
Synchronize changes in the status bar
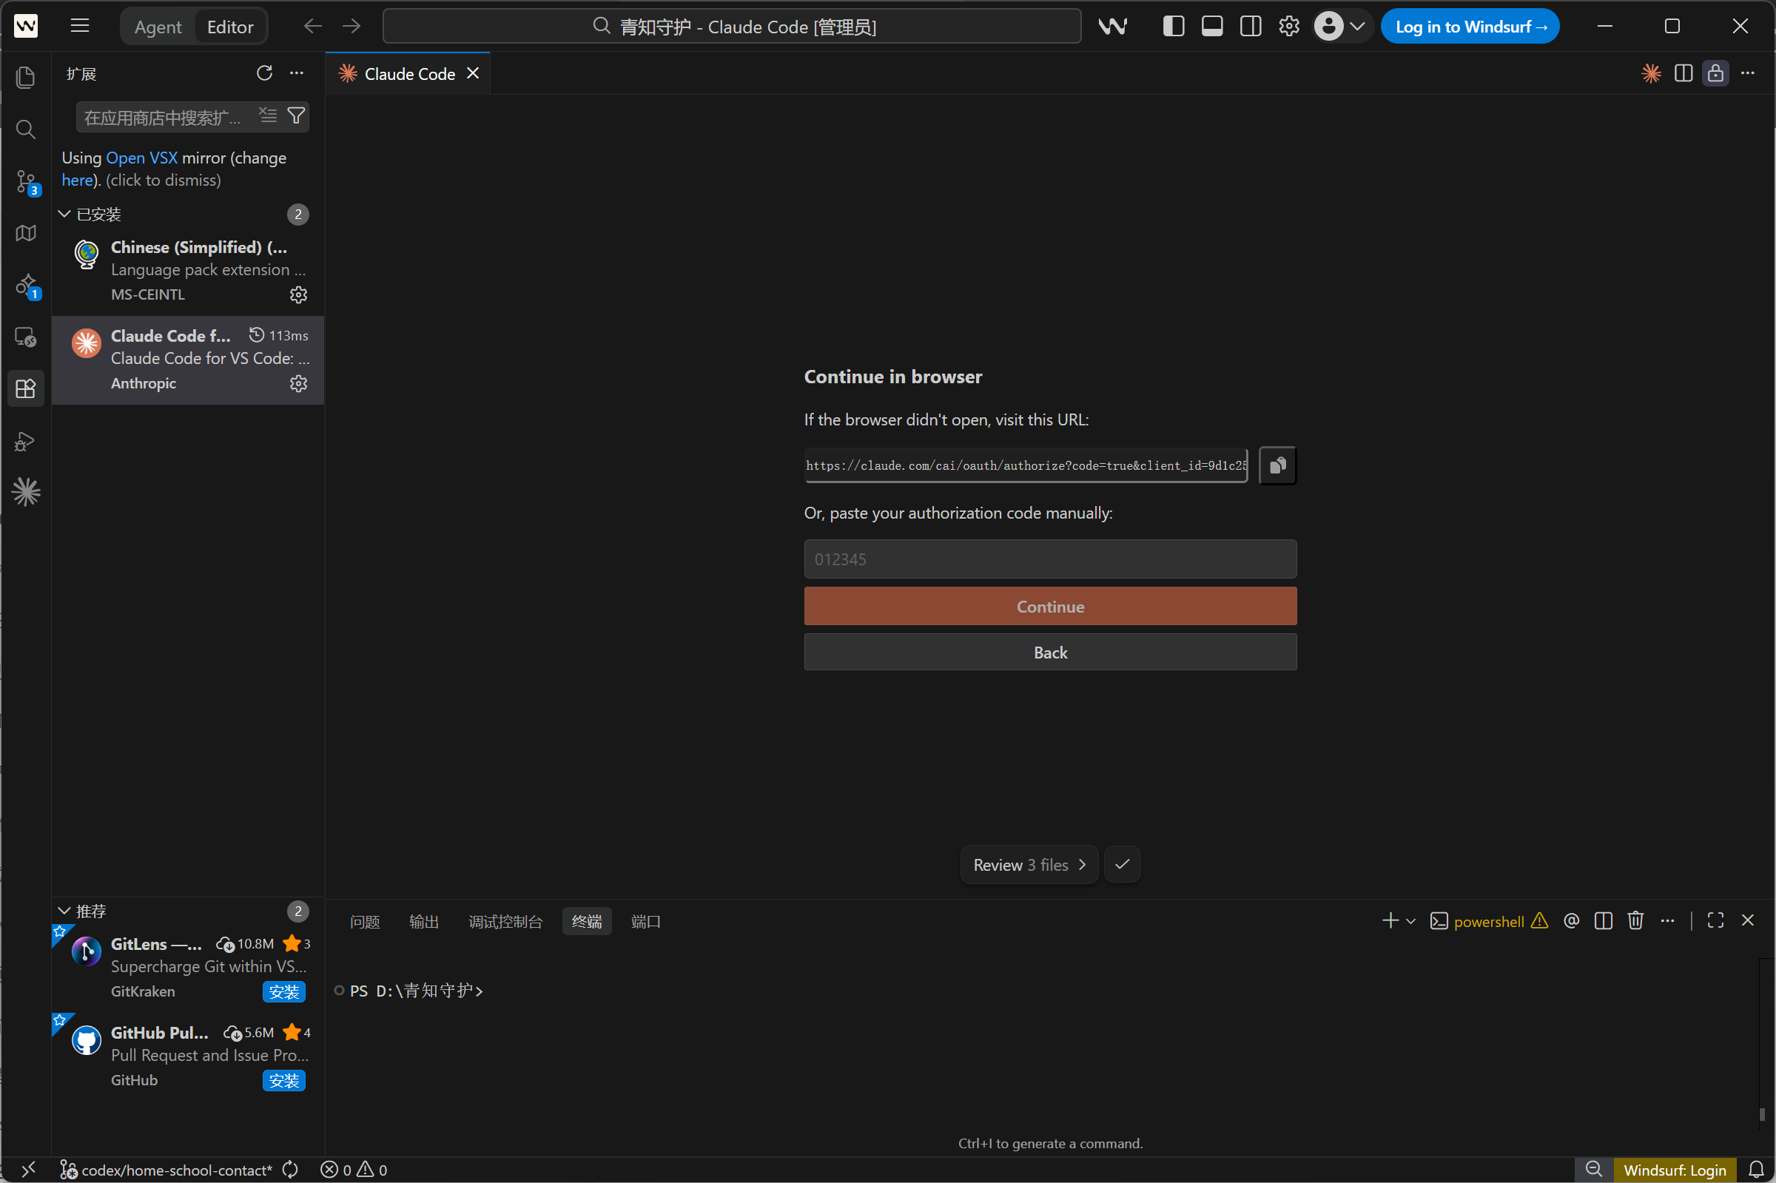(291, 1170)
